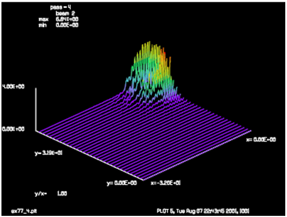This screenshot has width=287, height=217.
Task: Select the max value 6.84E+00 text
Action: pos(67,19)
